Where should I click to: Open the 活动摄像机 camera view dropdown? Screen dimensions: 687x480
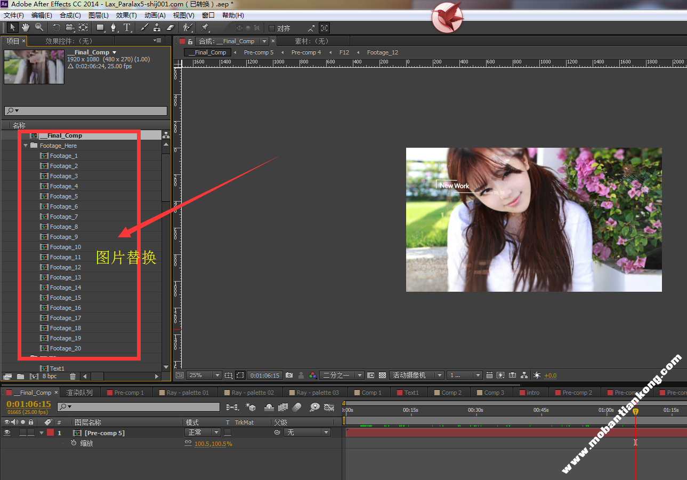click(416, 375)
